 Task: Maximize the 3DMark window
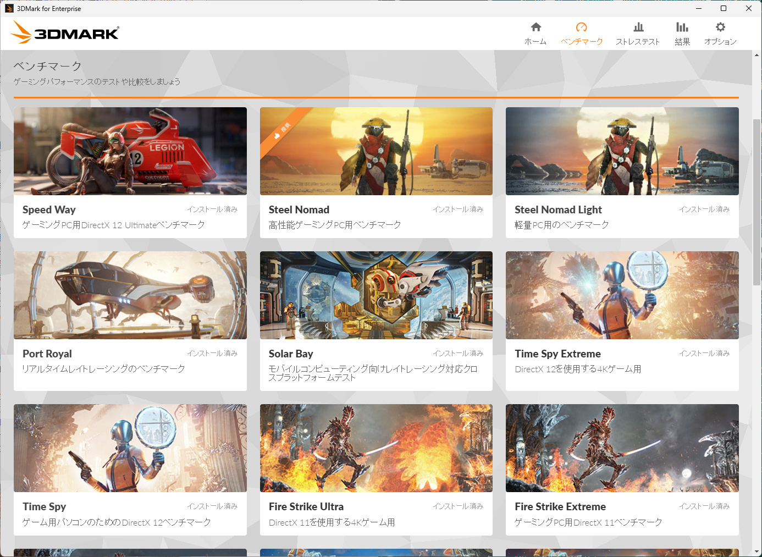coord(724,8)
